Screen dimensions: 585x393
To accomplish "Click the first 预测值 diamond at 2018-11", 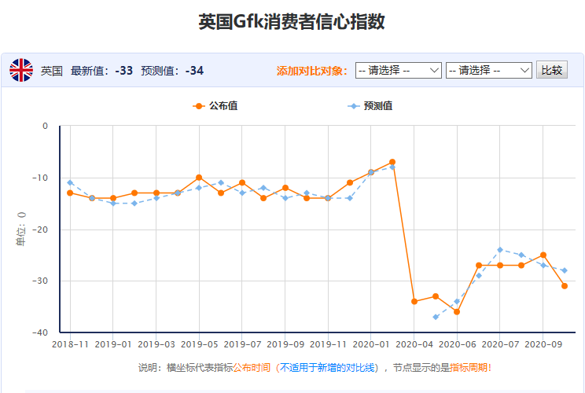I will click(70, 182).
